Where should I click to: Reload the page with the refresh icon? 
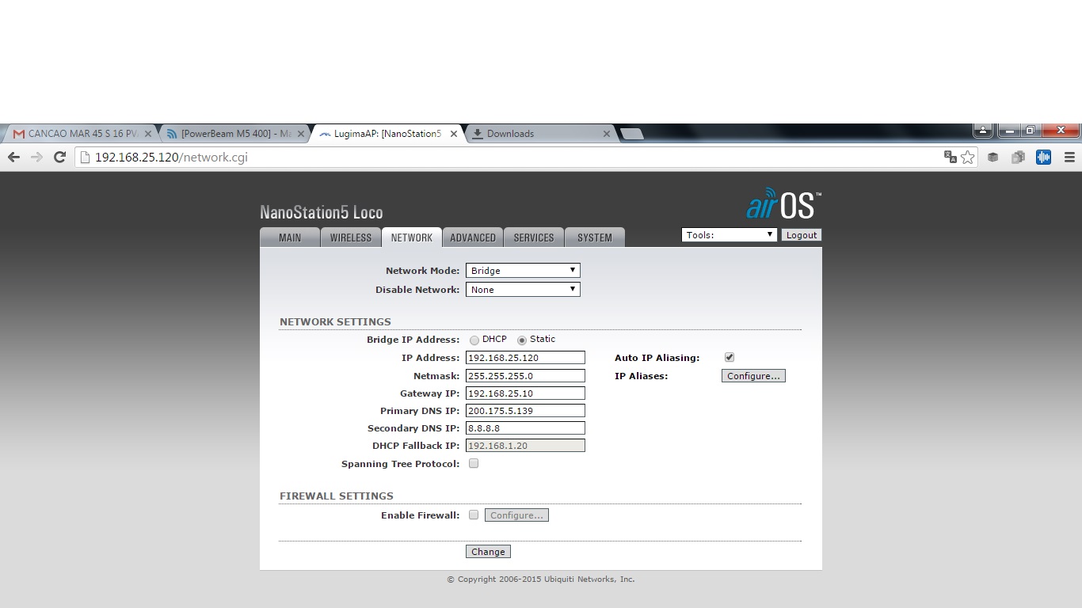pos(59,157)
